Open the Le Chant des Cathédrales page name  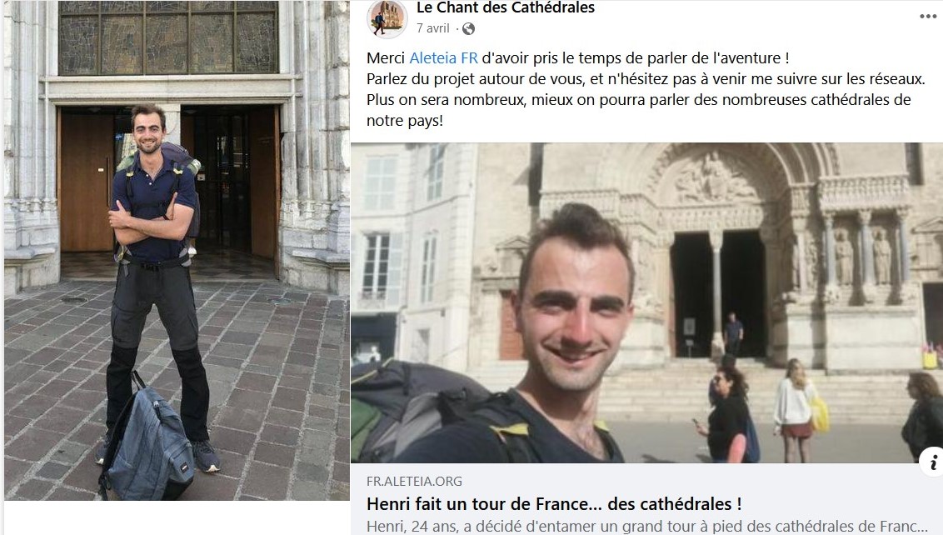tap(505, 7)
